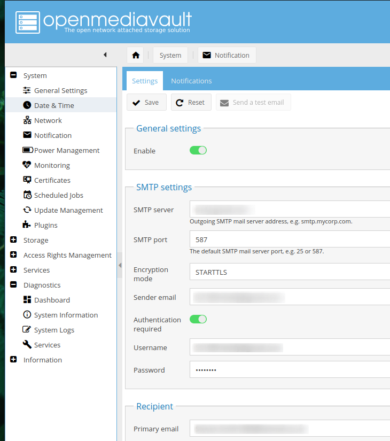This screenshot has width=390, height=441.
Task: Switch to the Notifications tab
Action: tap(191, 81)
